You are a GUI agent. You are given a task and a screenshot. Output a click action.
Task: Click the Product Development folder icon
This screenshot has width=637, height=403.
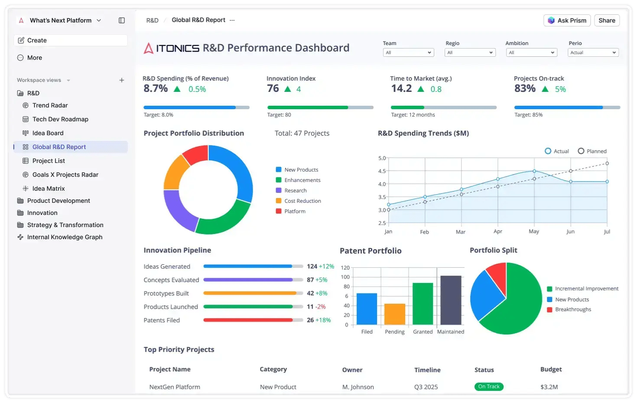(x=20, y=201)
